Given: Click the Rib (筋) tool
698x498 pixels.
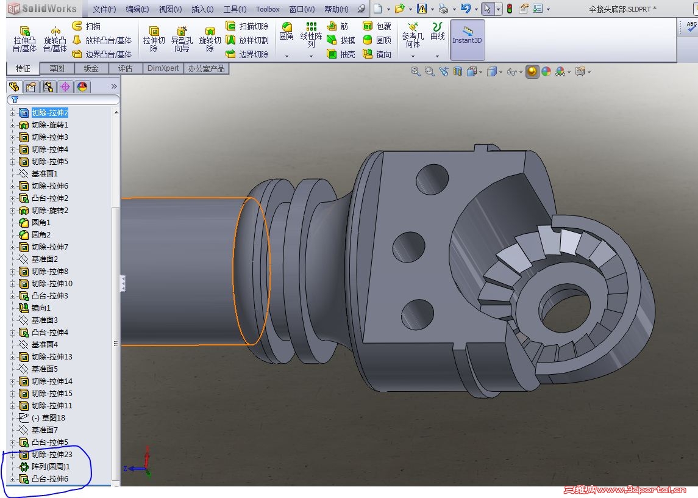Looking at the screenshot, I should click(338, 26).
